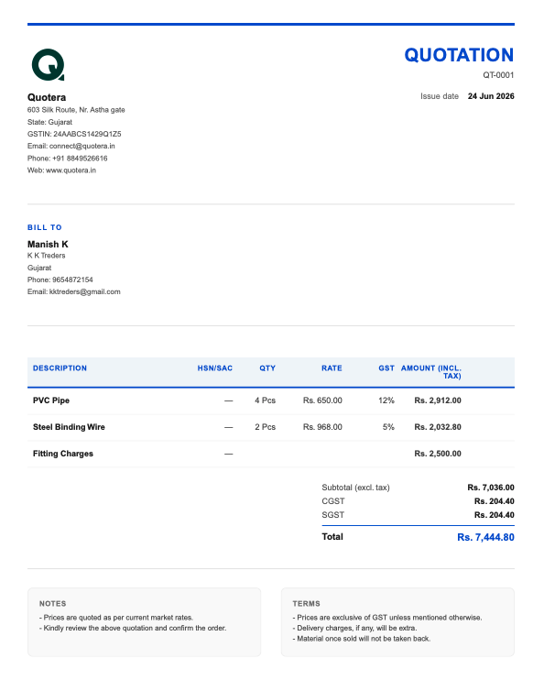Click the BILL TO section label
Screen dimensions: 544x691
pyautogui.click(x=45, y=227)
